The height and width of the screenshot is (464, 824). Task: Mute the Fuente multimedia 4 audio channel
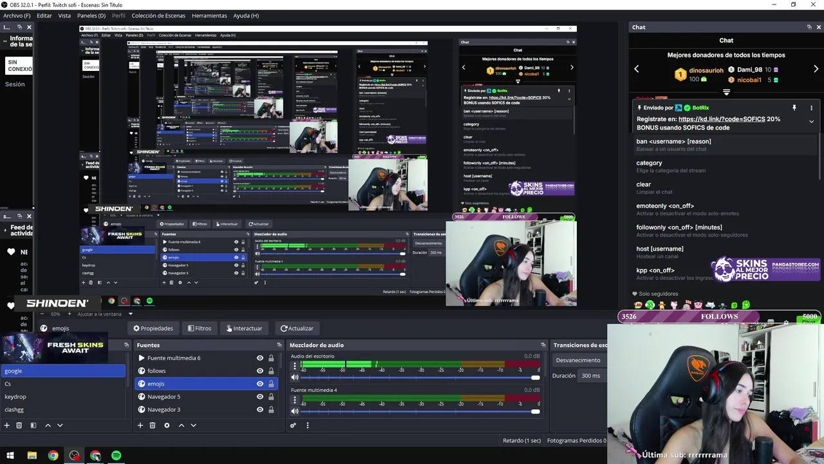(295, 411)
